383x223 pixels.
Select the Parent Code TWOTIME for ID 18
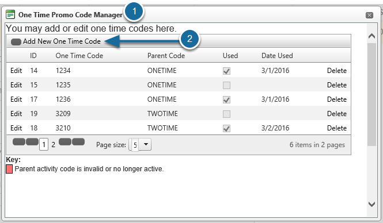pos(162,128)
